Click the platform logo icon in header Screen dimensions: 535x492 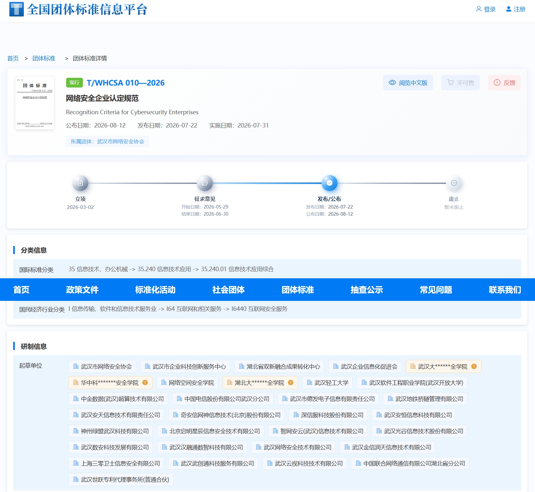coord(16,9)
